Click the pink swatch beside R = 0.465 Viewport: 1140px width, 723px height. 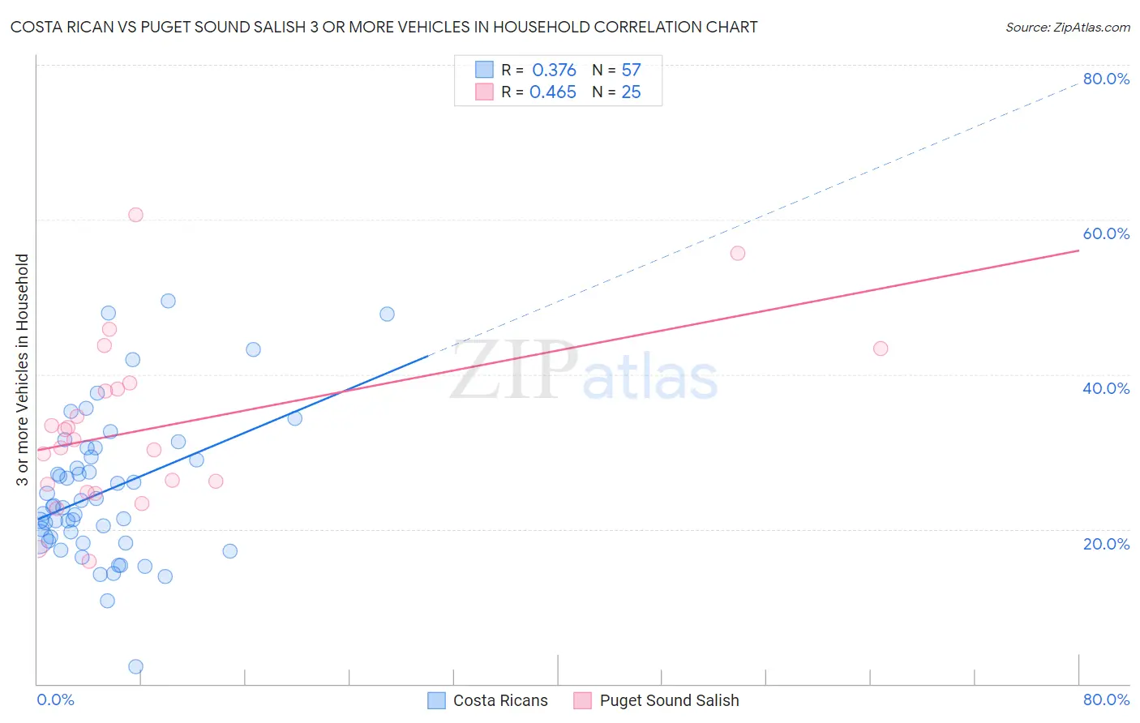tap(484, 92)
